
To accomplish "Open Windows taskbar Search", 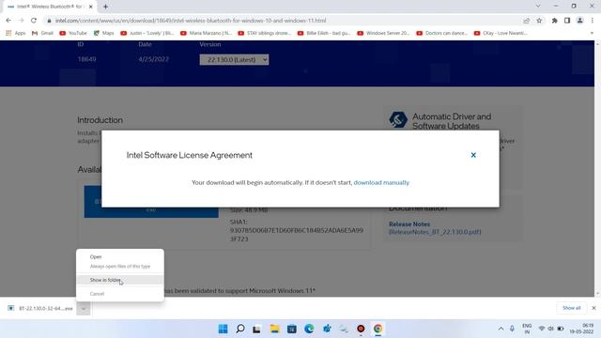I will pyautogui.click(x=240, y=329).
